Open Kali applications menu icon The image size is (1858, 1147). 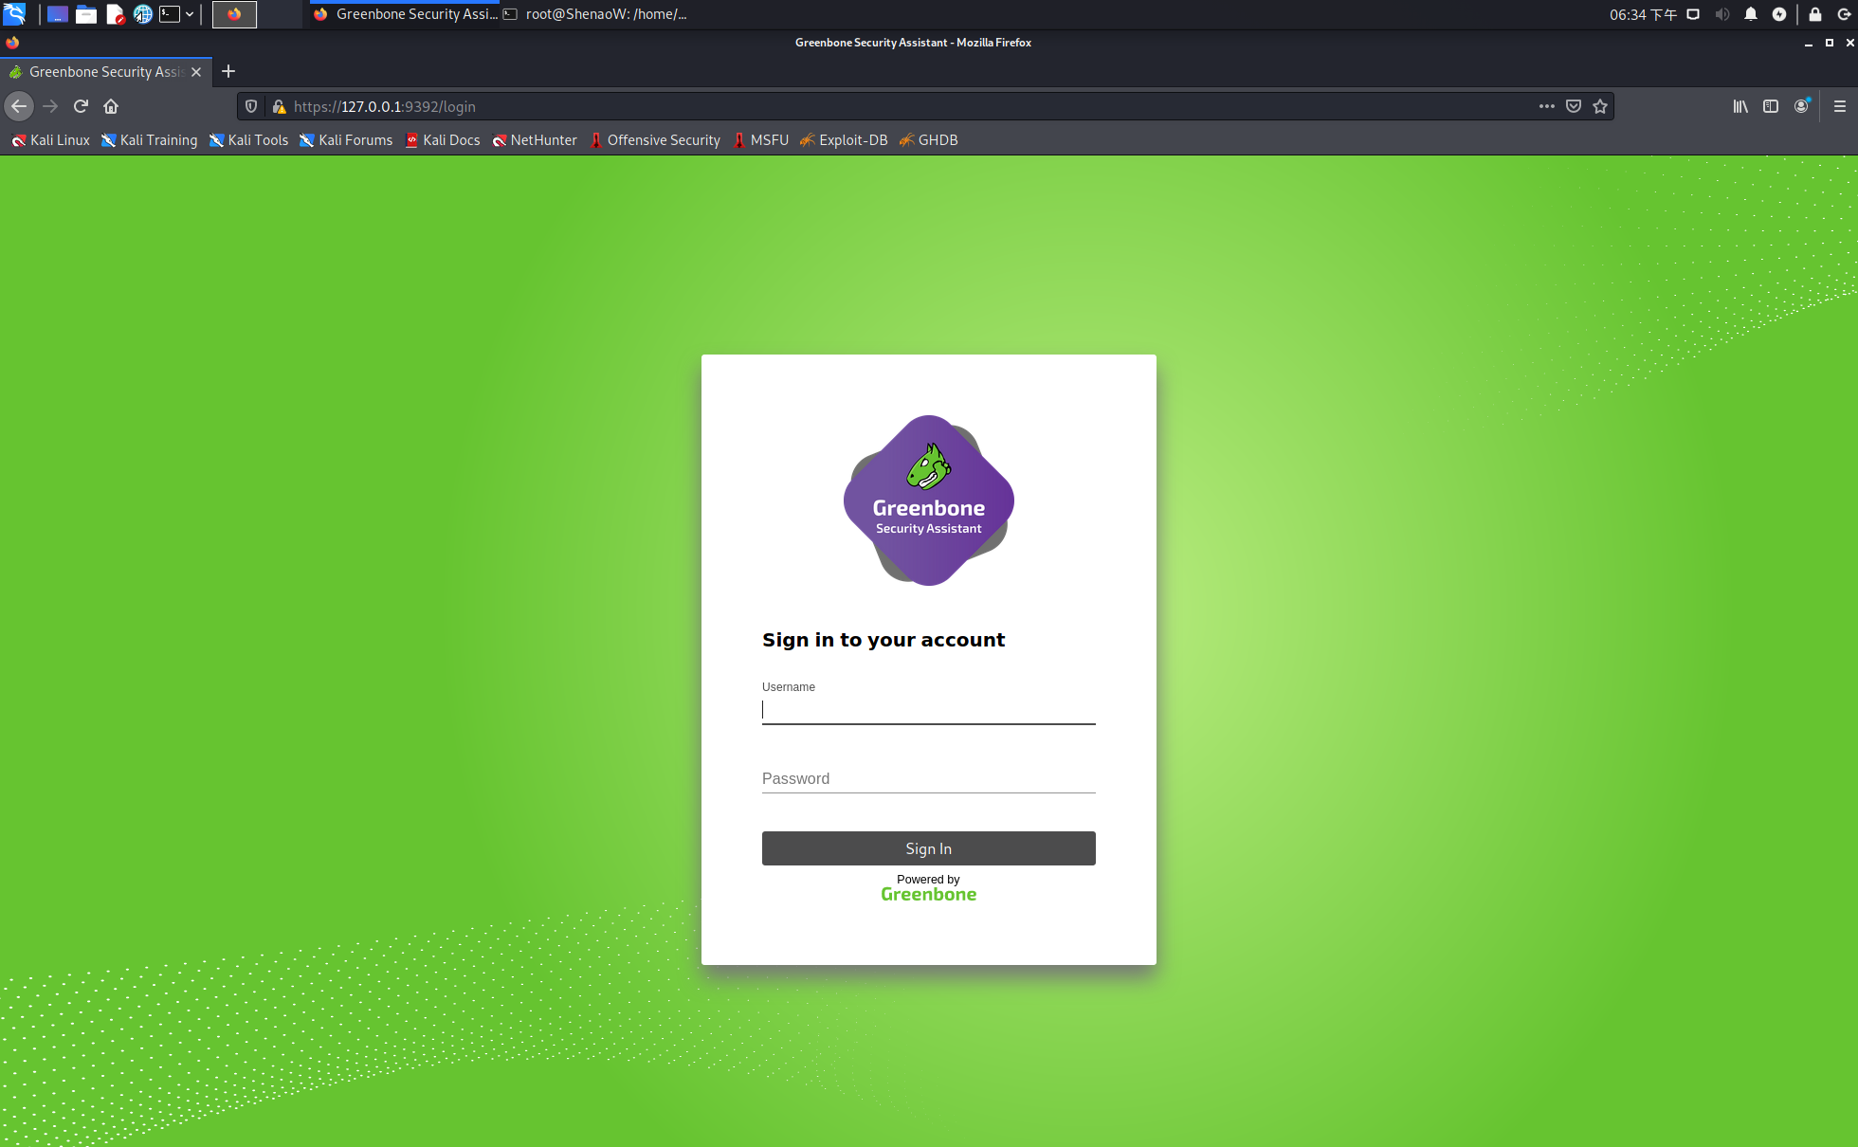click(x=14, y=14)
